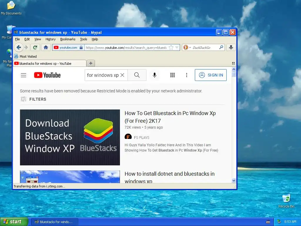The height and width of the screenshot is (226, 301).
Task: Click the Mypal raccoon title bar icon
Action: point(16,32)
